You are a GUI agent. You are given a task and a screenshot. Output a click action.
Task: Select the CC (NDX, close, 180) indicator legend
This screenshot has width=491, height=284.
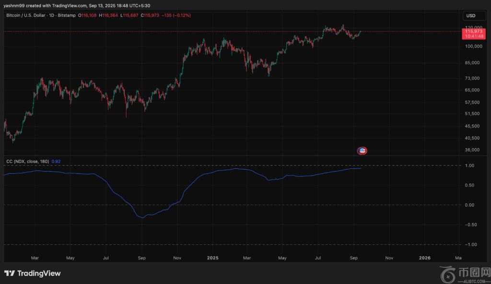[x=26, y=162]
